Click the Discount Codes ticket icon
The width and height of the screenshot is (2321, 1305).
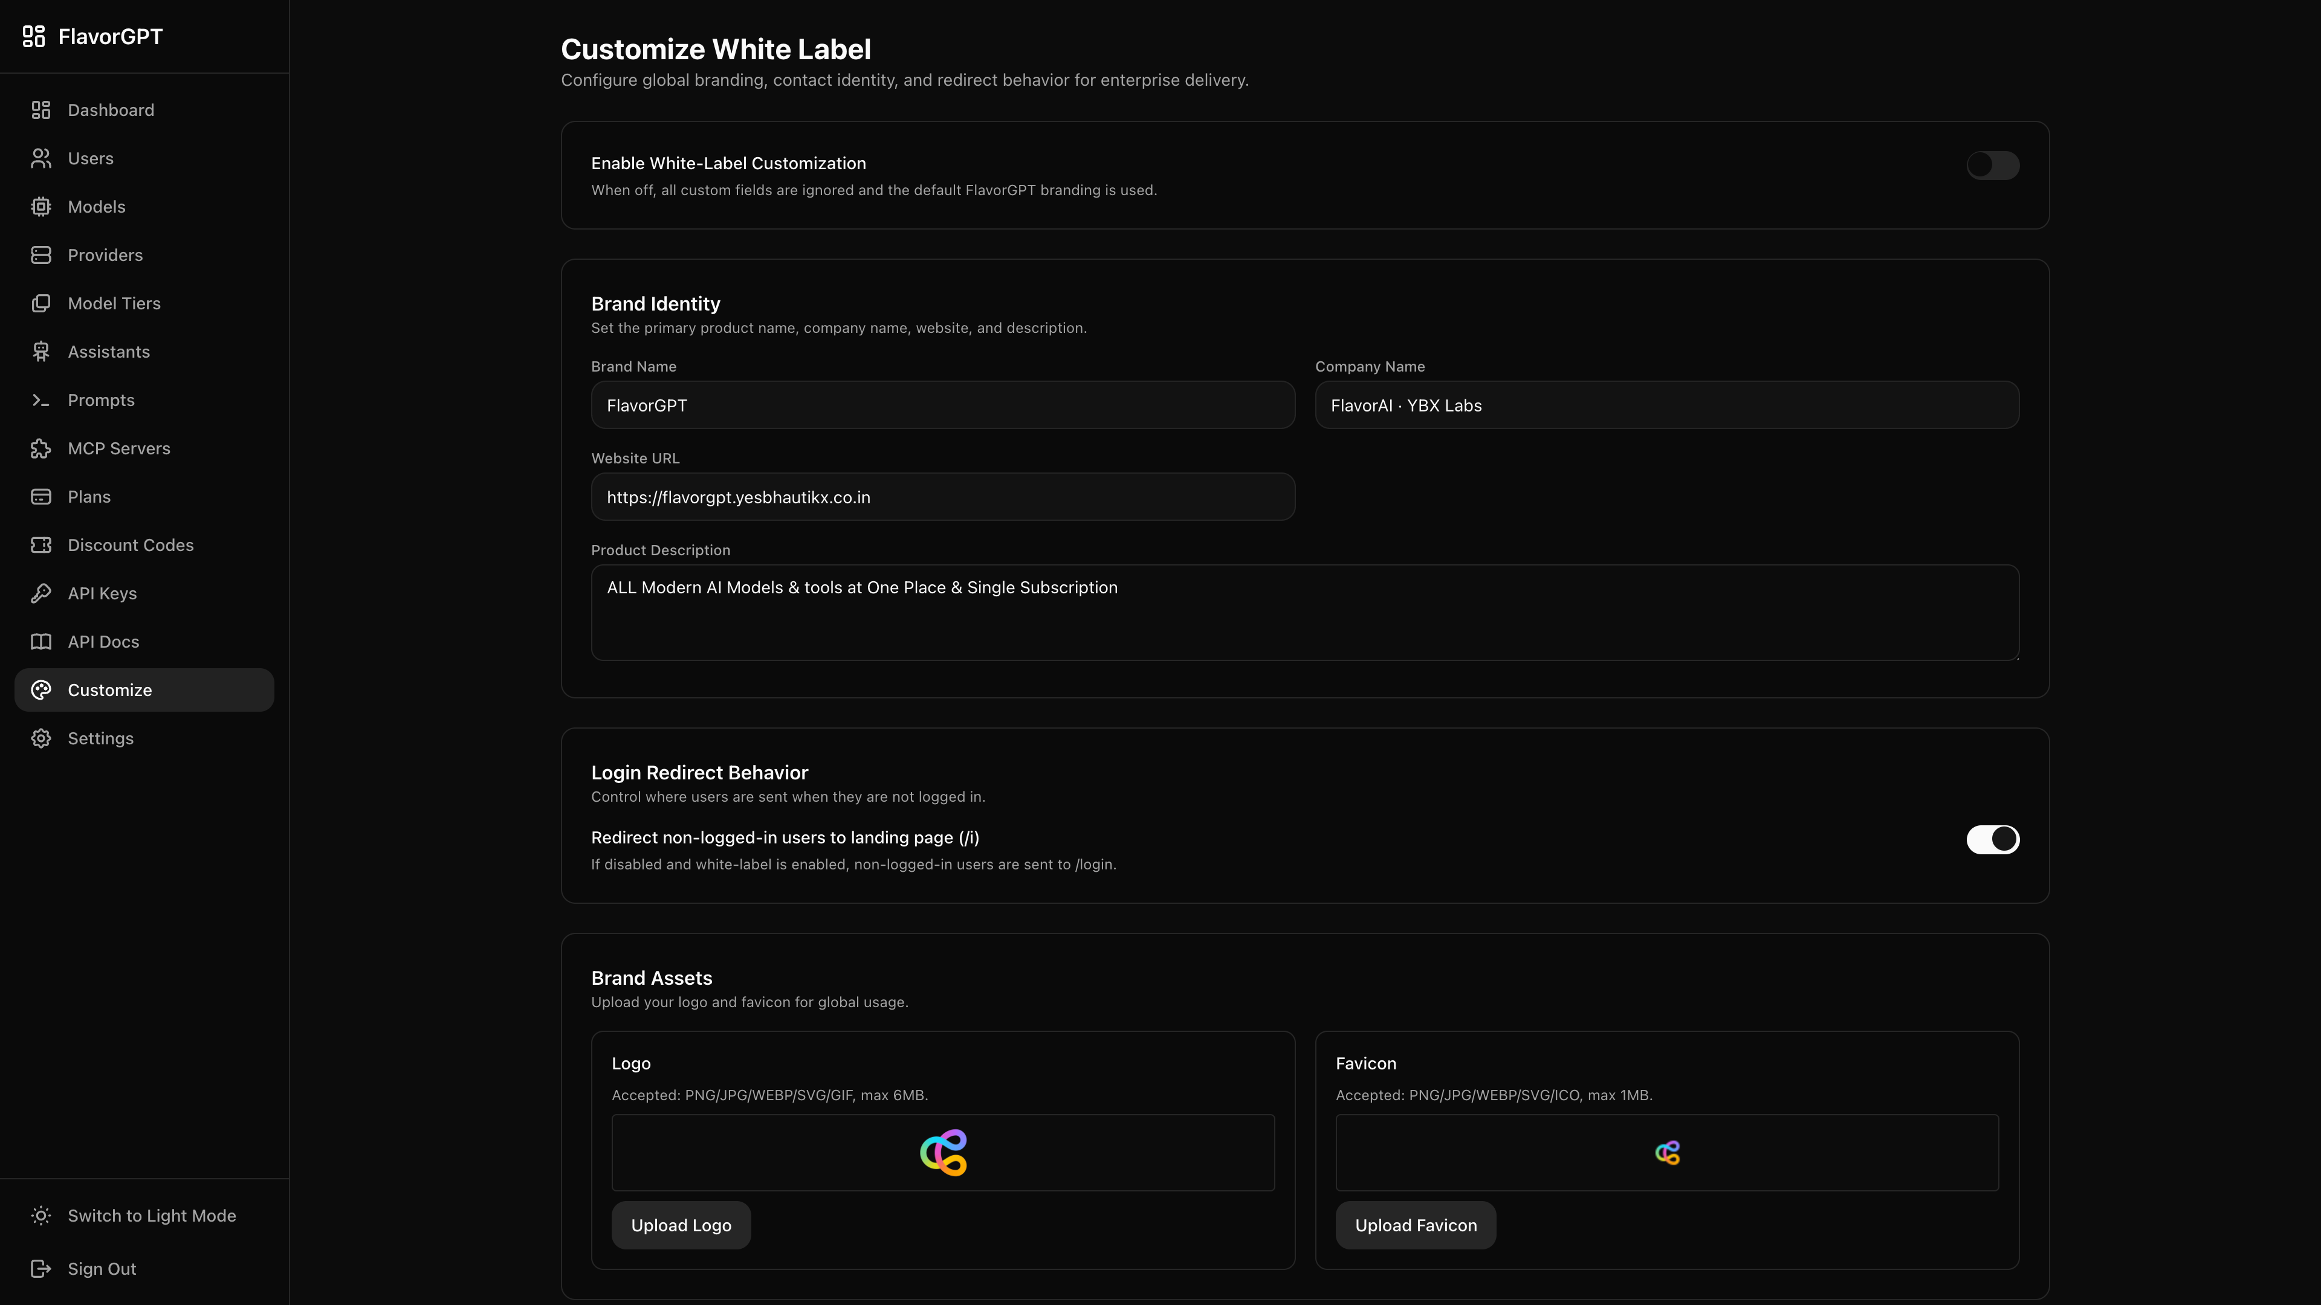[x=40, y=545]
